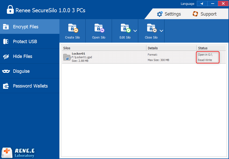Screen dimensions: 229x159
Task: Click the Rene.E Laboratory logo
Action: tap(18, 153)
